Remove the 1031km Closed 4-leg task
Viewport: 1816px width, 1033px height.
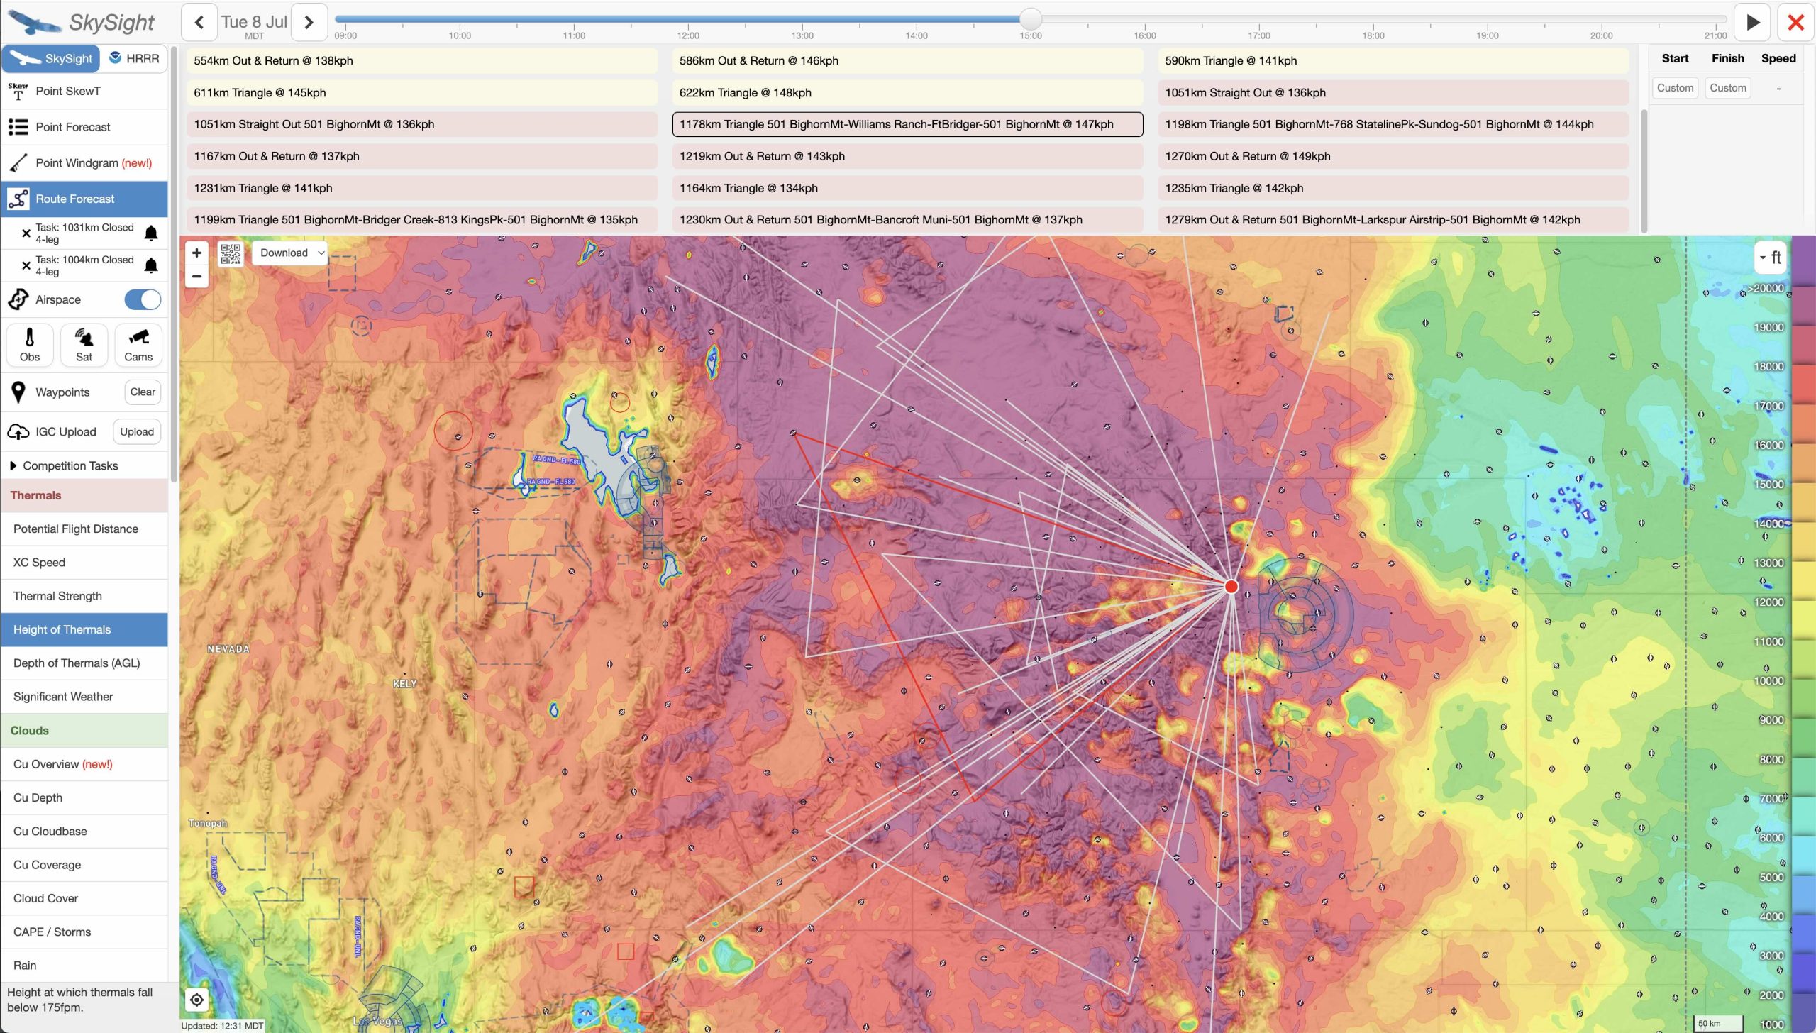(x=26, y=233)
